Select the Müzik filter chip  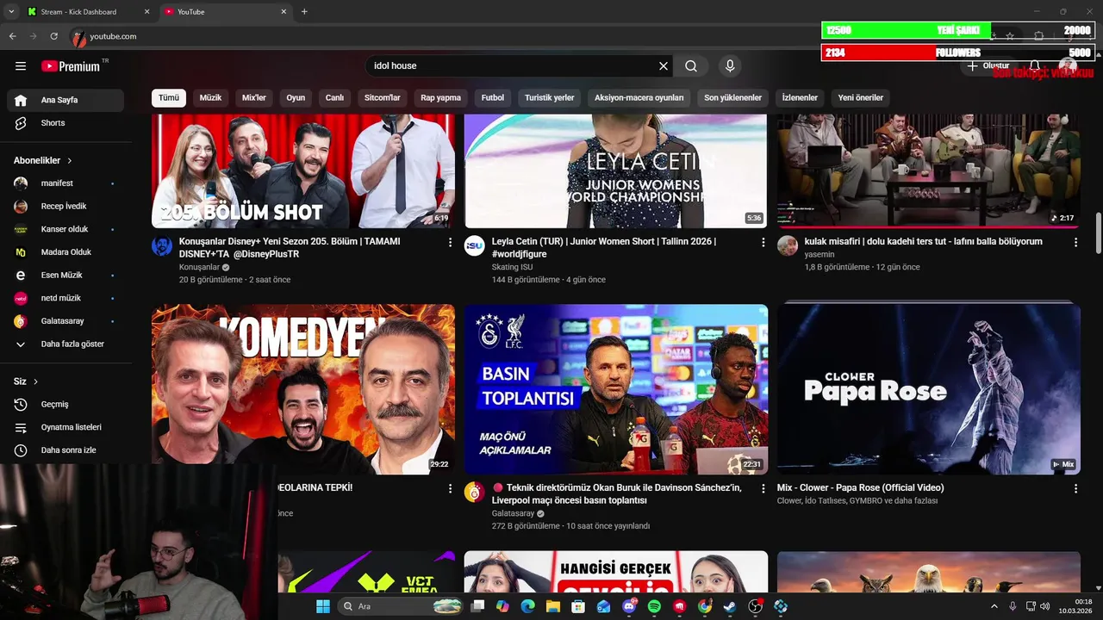tap(211, 97)
